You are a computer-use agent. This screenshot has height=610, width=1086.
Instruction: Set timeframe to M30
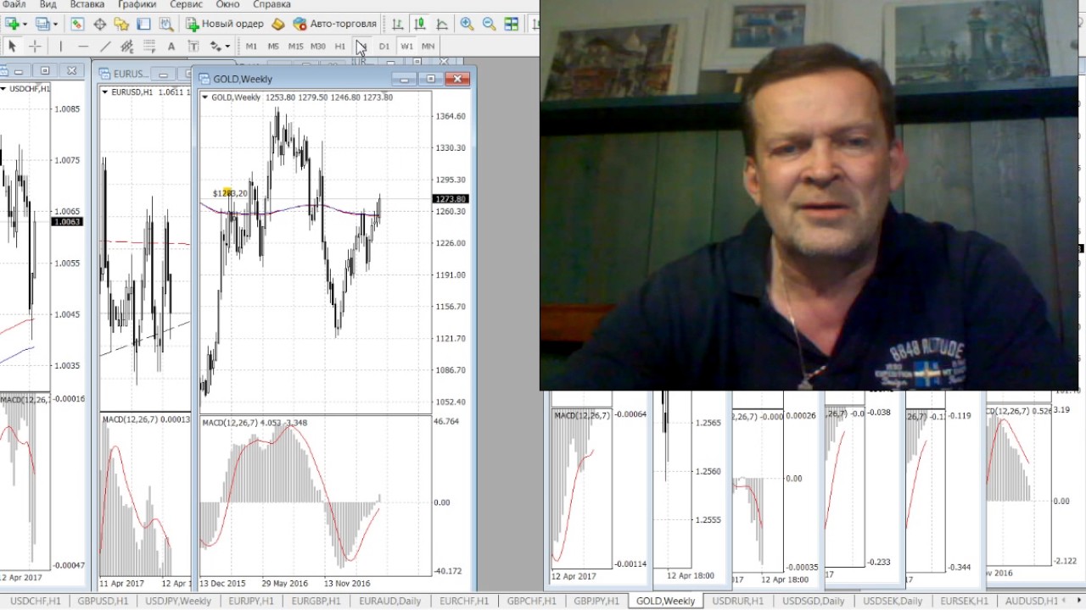click(x=317, y=46)
